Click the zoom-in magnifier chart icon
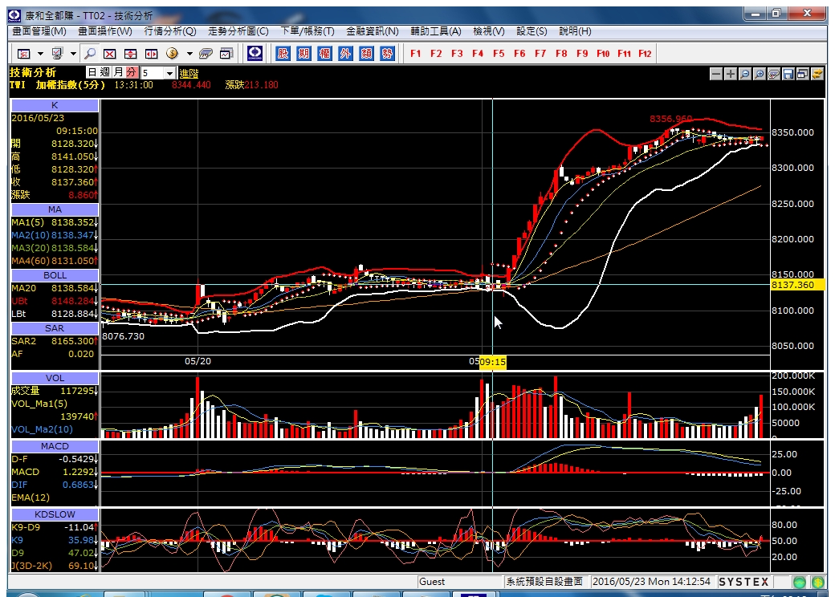The height and width of the screenshot is (597, 835). pyautogui.click(x=760, y=74)
